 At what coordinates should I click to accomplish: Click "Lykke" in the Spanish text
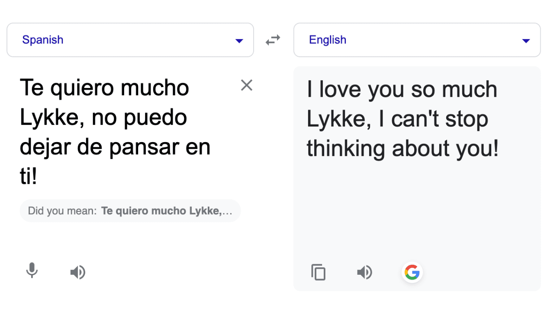click(51, 118)
